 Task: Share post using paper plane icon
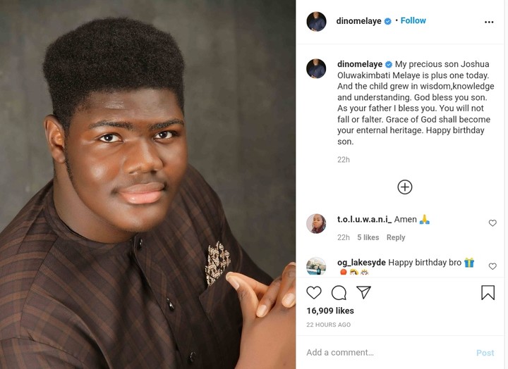point(363,292)
